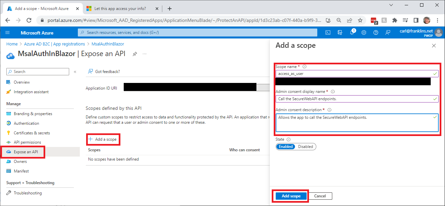Focus the side menu Search box
This screenshot has width=445, height=206.
(x=38, y=72)
